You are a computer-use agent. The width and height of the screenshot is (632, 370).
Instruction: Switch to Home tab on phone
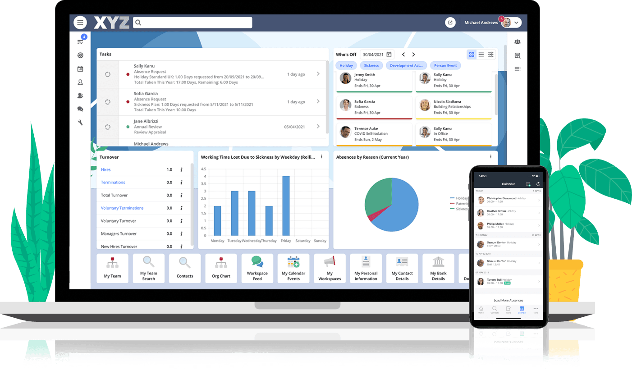pyautogui.click(x=481, y=310)
